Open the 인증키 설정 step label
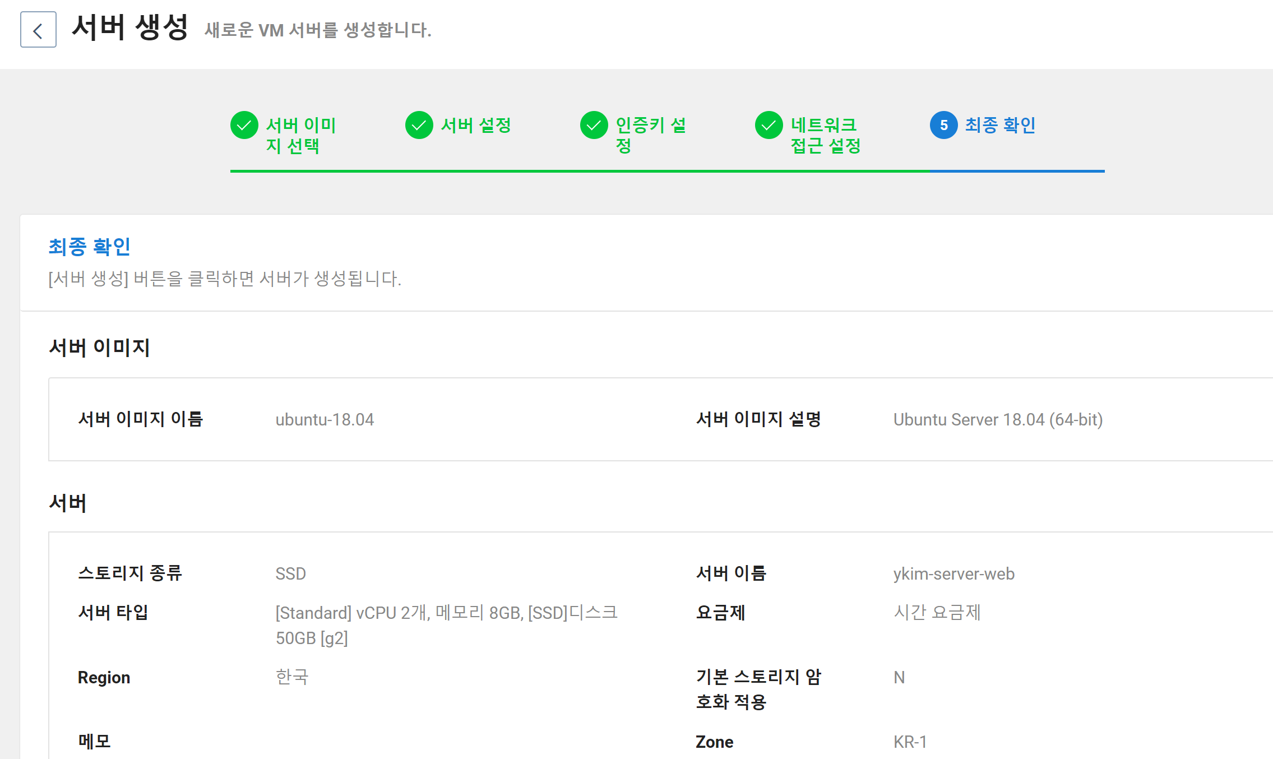1273x759 pixels. (x=650, y=135)
